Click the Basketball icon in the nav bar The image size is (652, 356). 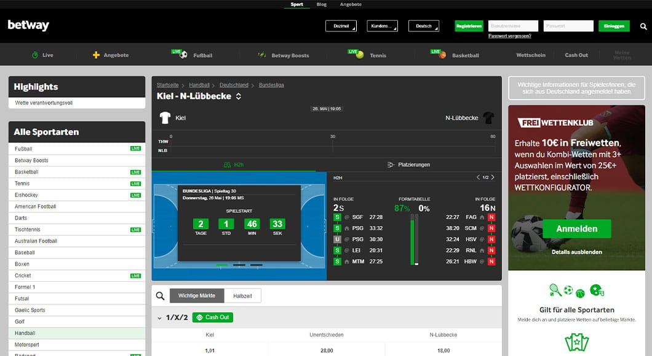coord(442,55)
